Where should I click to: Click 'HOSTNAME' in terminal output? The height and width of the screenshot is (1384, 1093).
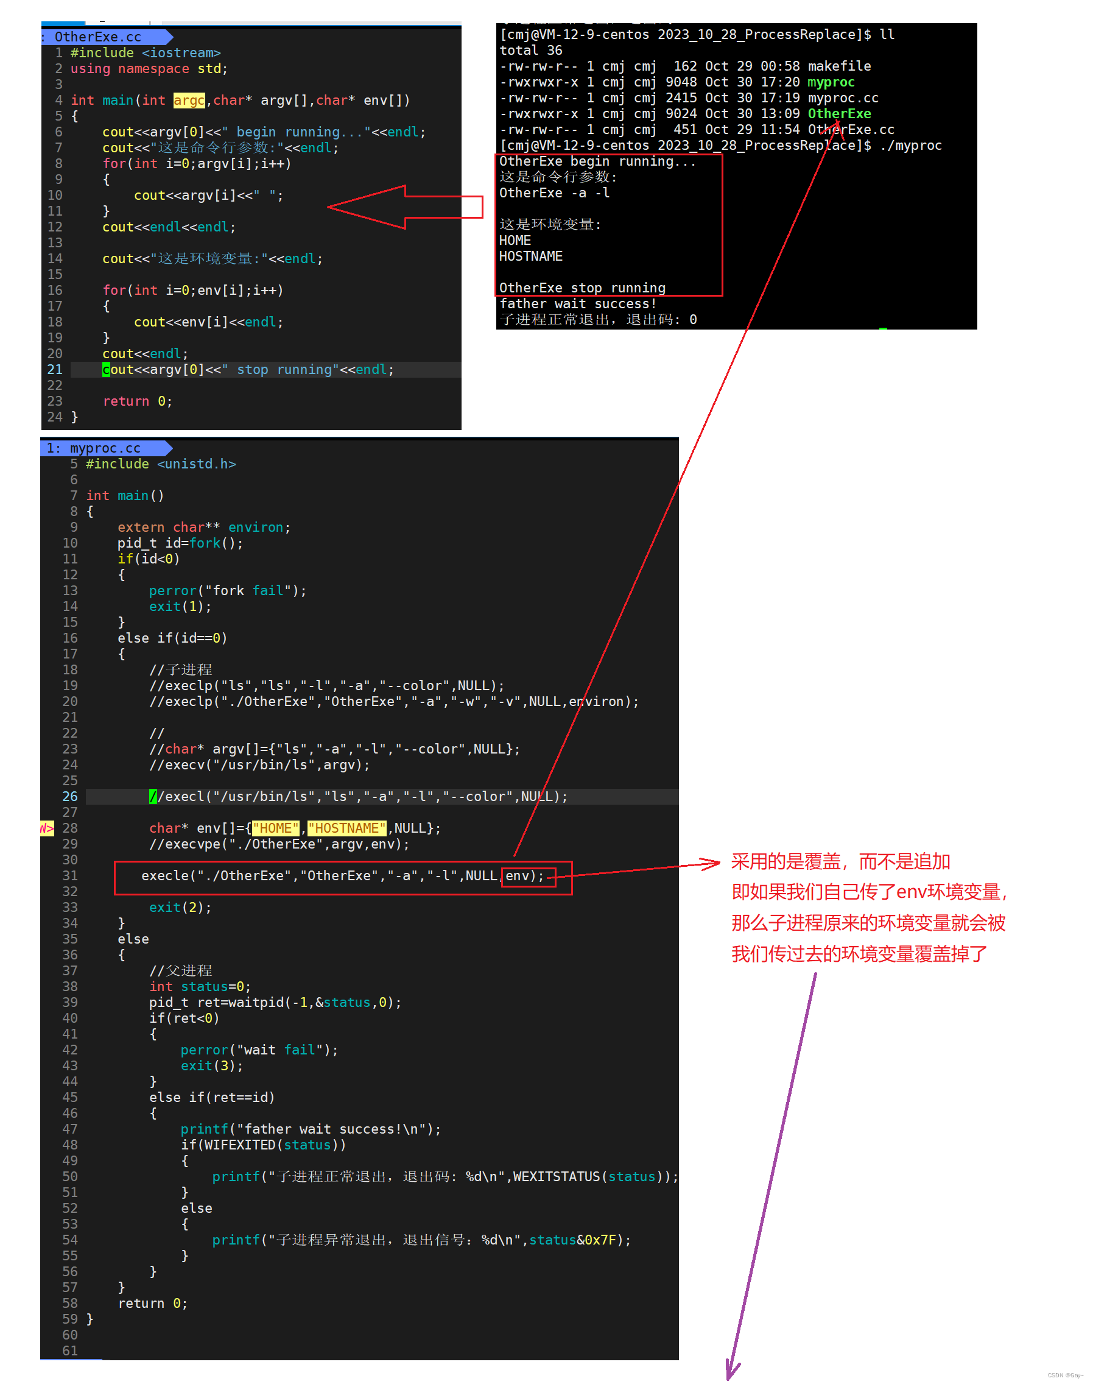point(531,256)
